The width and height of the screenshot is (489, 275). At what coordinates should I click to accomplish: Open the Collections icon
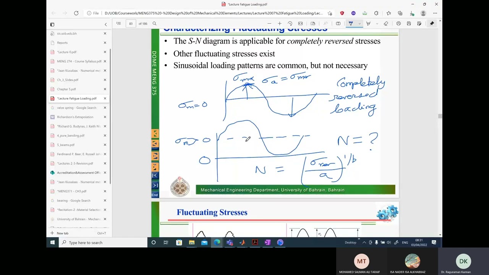tap(400, 13)
